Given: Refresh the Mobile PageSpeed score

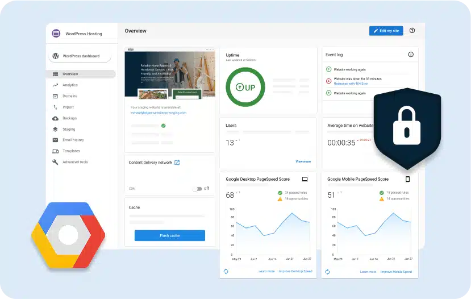Looking at the screenshot, I should point(327,271).
